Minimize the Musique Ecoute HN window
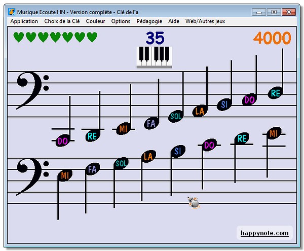Image resolution: width=304 pixels, height=251 pixels. 258,12
